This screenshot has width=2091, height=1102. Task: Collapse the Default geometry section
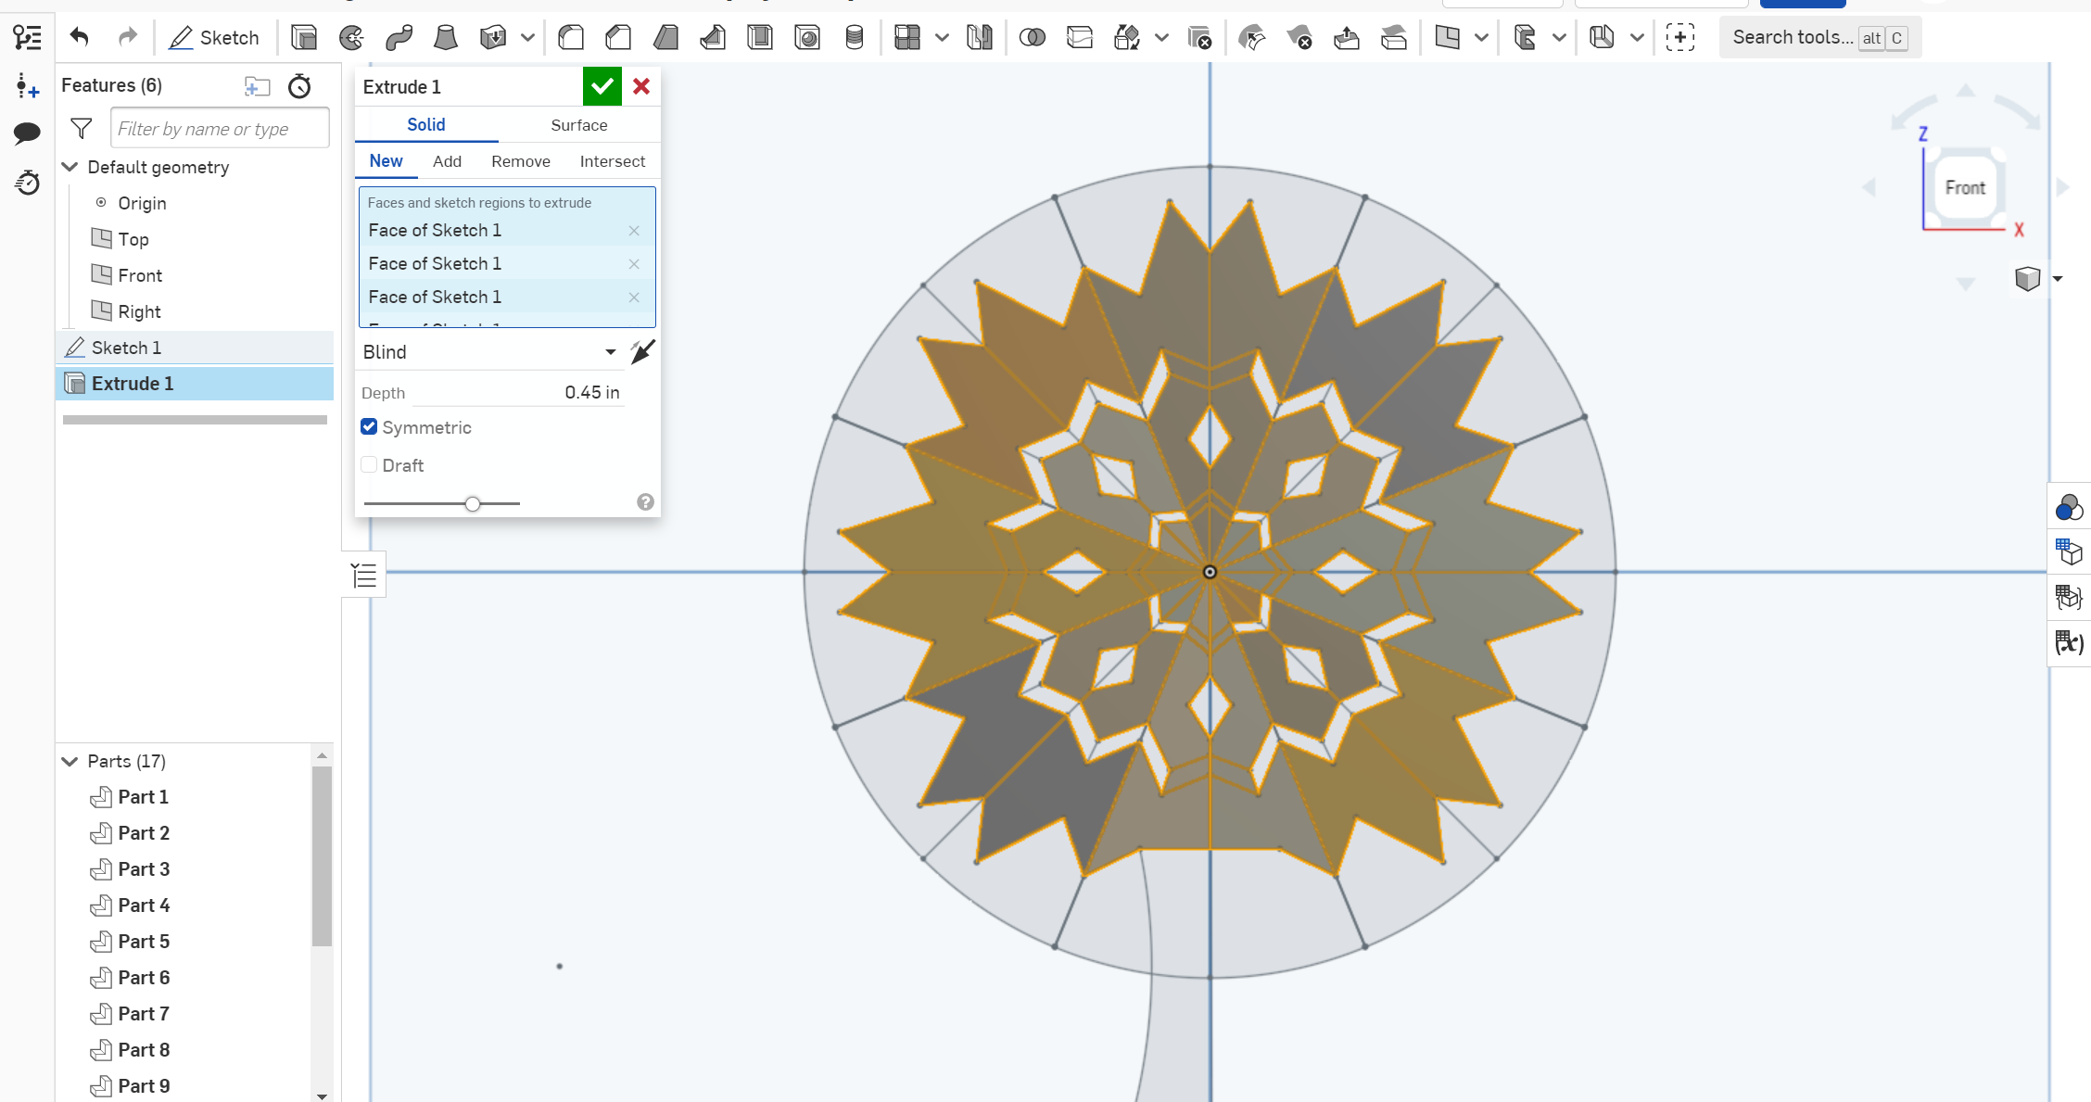70,167
